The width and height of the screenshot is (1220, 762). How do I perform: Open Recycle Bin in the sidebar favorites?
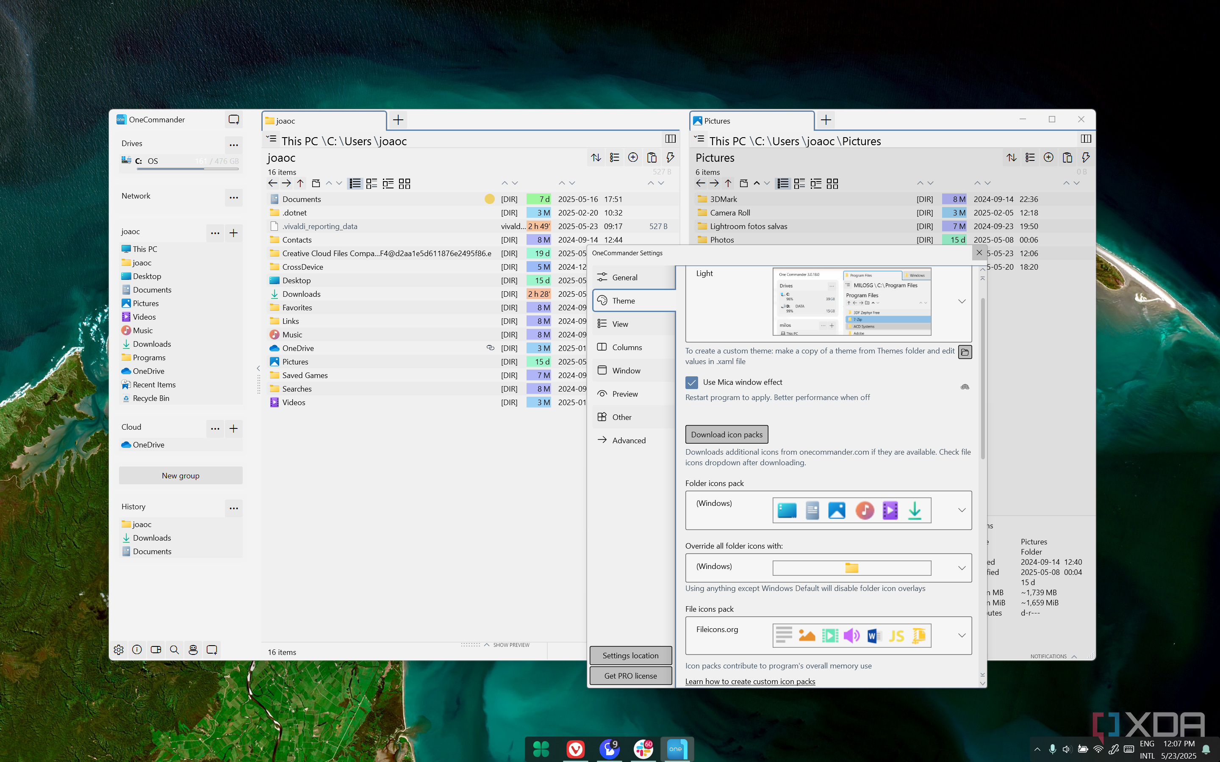click(151, 398)
